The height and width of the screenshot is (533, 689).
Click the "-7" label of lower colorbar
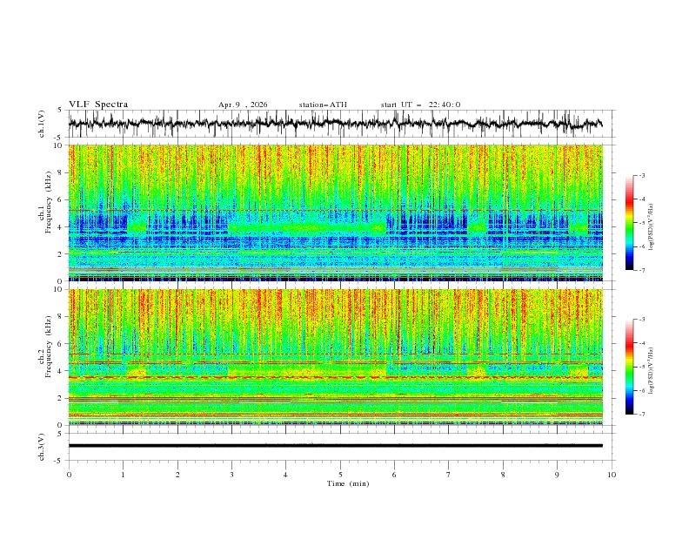pos(642,415)
